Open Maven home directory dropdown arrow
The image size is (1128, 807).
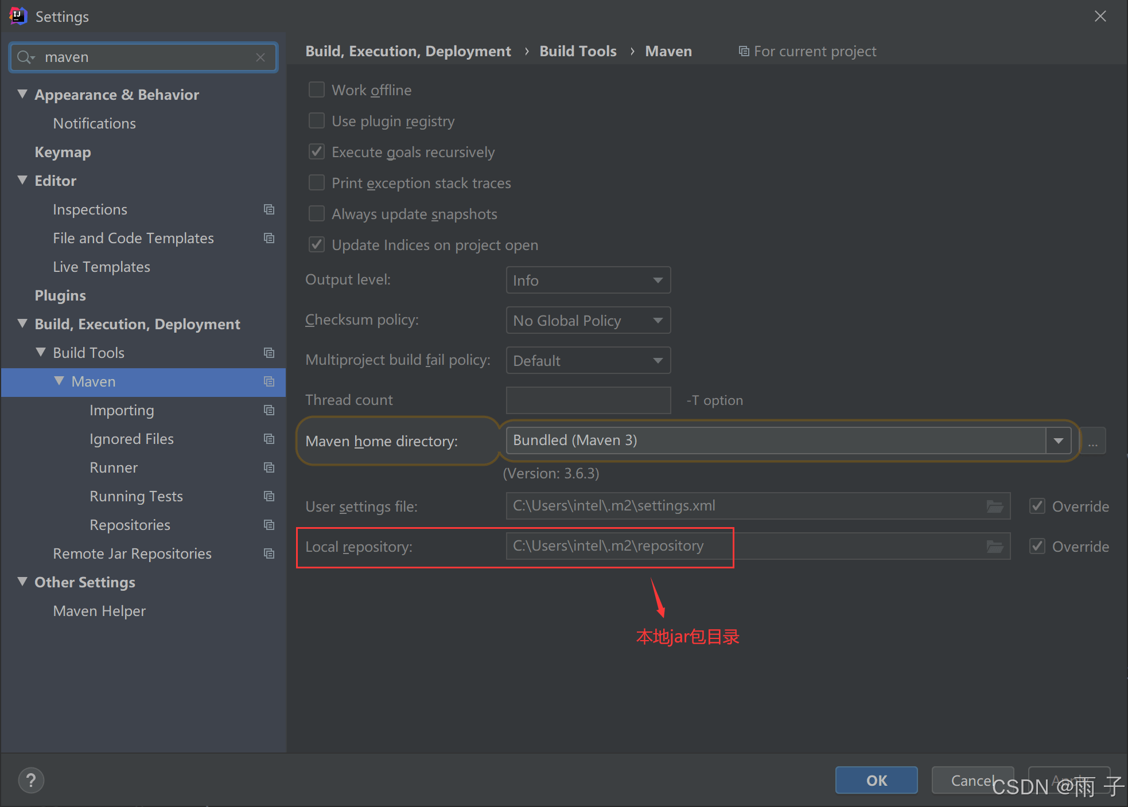pyautogui.click(x=1059, y=440)
